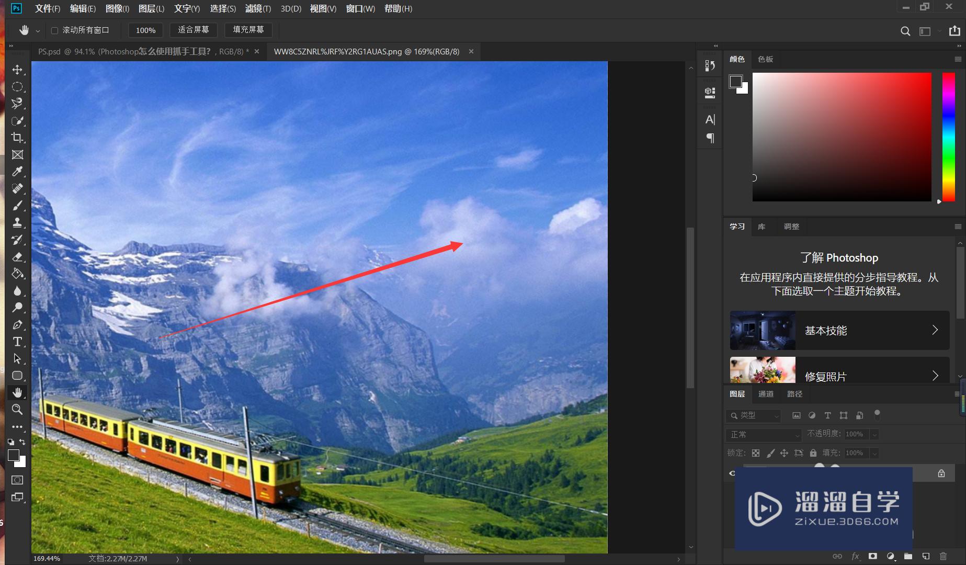Open Hand tool preset picker dropdown
This screenshot has width=966, height=565.
38,31
